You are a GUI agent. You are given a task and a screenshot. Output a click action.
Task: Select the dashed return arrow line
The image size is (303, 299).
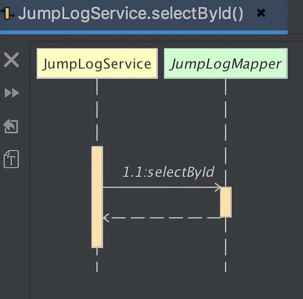(x=161, y=218)
